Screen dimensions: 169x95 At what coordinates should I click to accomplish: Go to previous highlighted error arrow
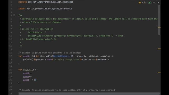coord(154,2)
